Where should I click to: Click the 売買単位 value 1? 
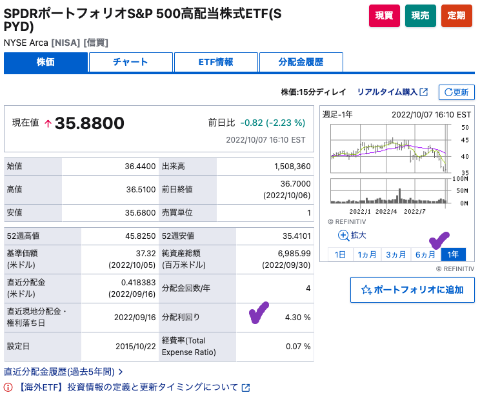click(x=309, y=212)
